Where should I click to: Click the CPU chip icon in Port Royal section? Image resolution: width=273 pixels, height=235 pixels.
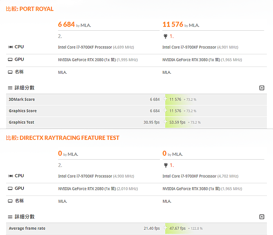pos(11,47)
